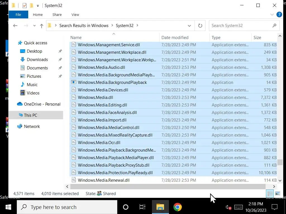Click the pin icon next to Pictures
Viewport: 286px width, 214px height.
60,76
